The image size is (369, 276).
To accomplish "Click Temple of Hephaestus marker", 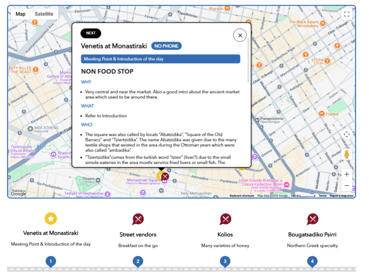I will pyautogui.click(x=107, y=194).
